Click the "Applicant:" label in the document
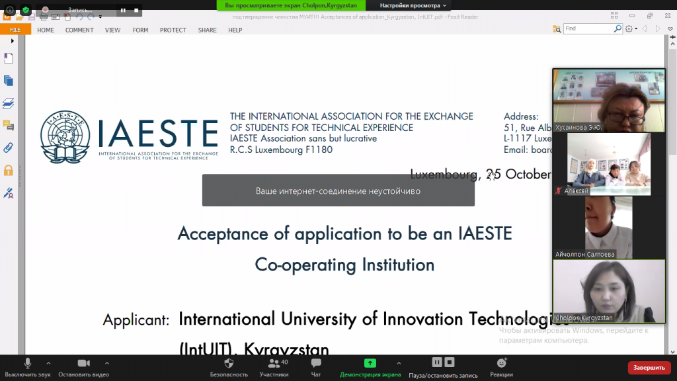Viewport: 677px width, 381px height. (136, 320)
